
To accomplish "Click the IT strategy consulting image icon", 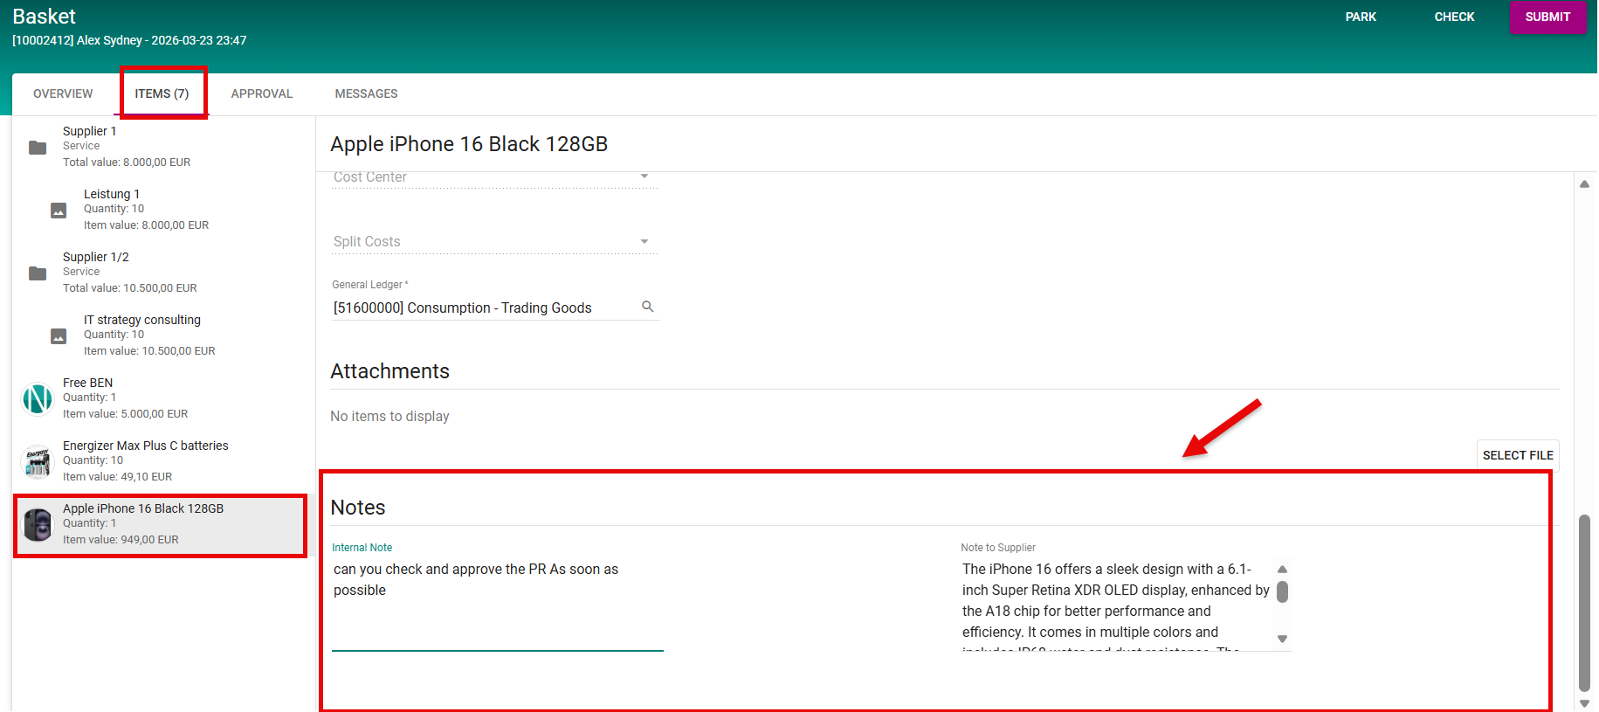I will [x=59, y=336].
